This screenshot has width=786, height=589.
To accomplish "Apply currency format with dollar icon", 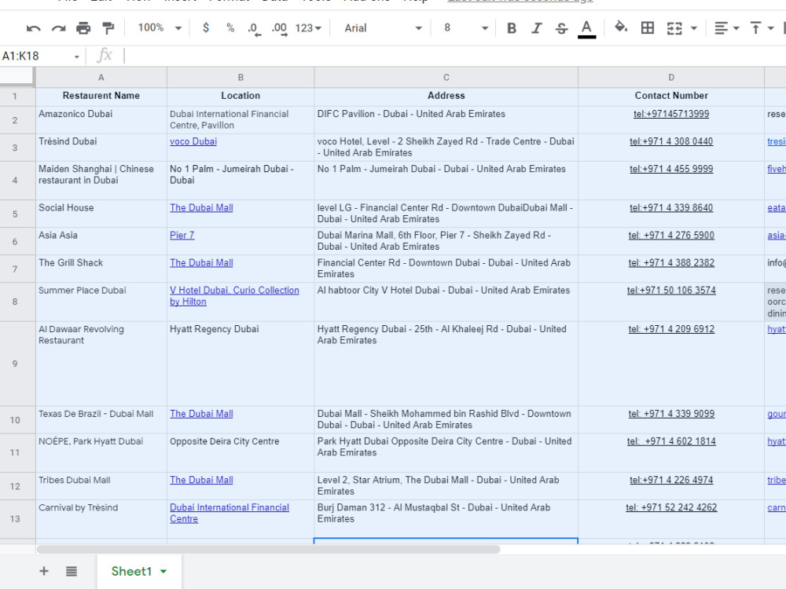I will [x=205, y=27].
